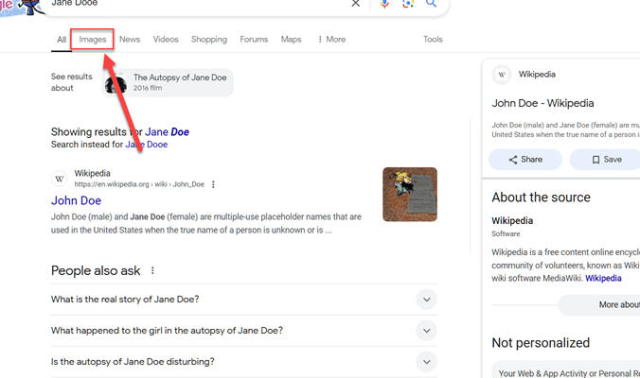Click the "People also ask" heading

pos(96,271)
